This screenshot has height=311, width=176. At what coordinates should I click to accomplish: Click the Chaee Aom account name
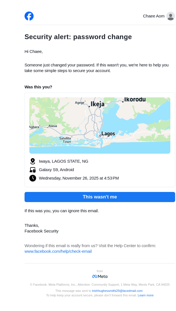click(153, 16)
